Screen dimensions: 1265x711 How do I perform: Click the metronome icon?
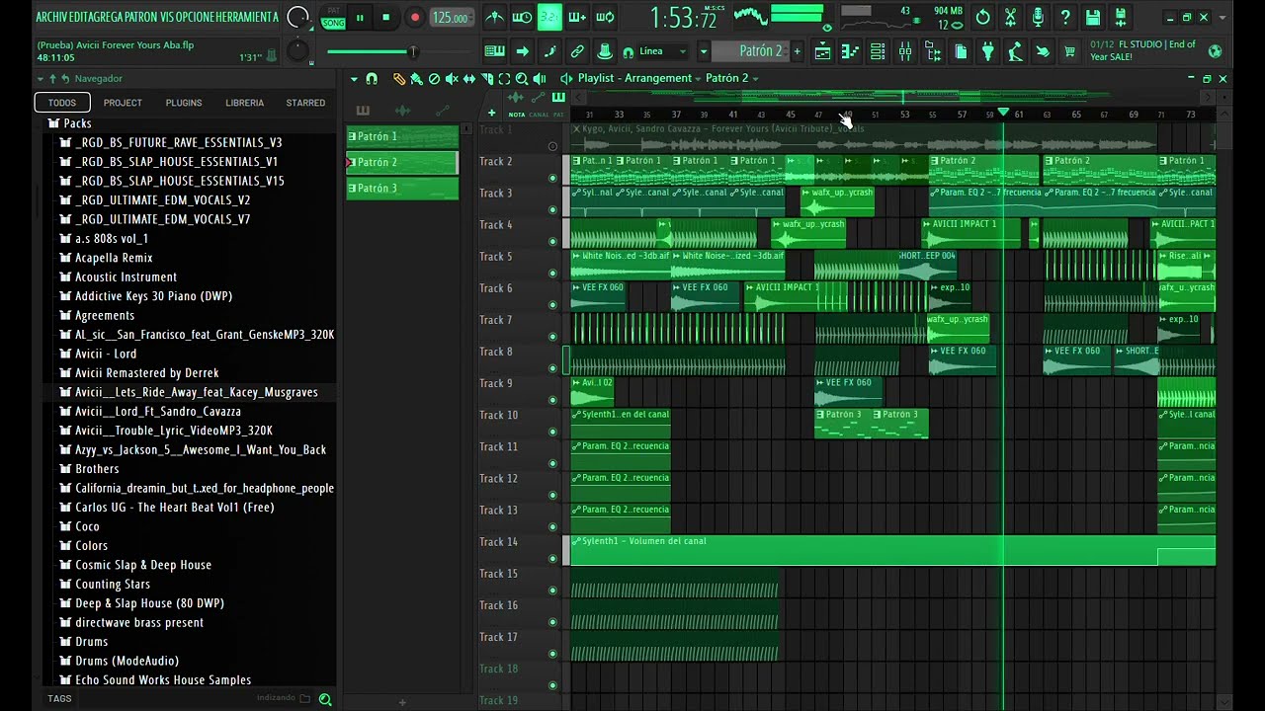click(x=494, y=17)
